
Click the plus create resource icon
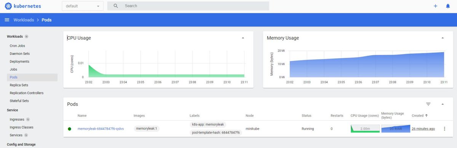coord(436,6)
